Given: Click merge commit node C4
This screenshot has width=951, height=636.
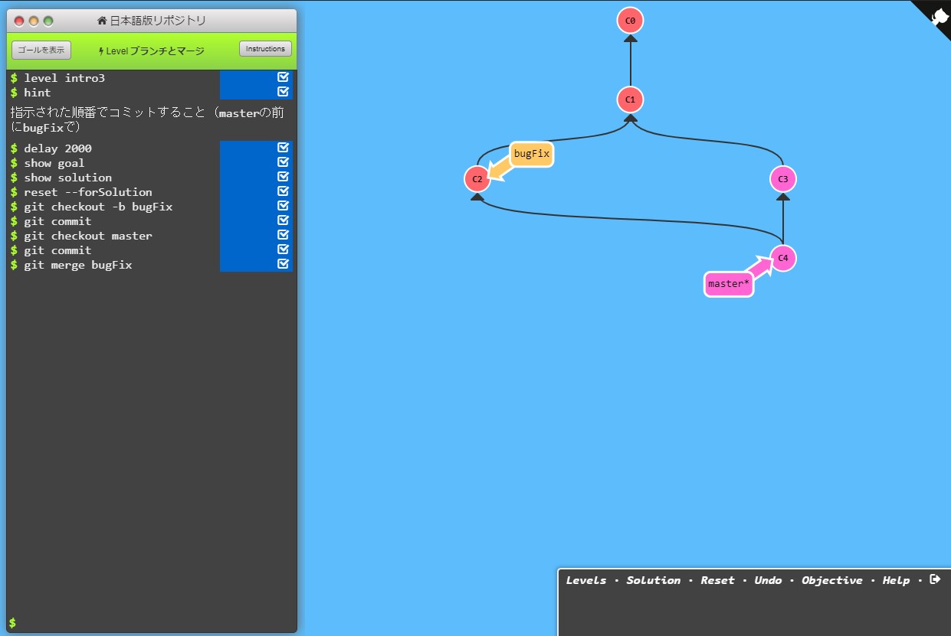Looking at the screenshot, I should coord(782,258).
